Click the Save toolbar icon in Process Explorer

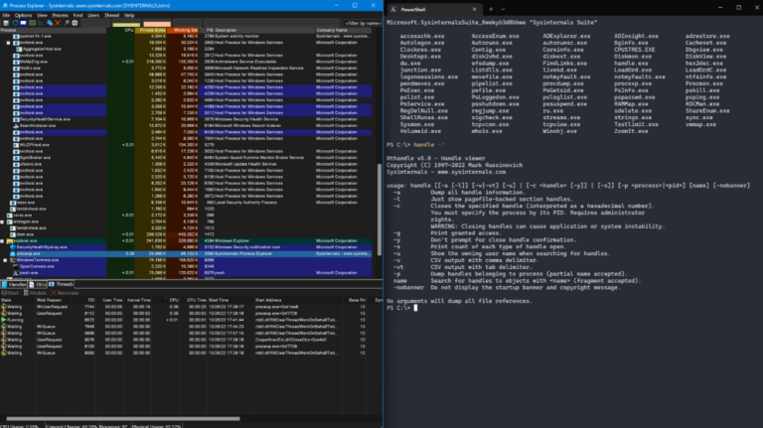(6, 23)
